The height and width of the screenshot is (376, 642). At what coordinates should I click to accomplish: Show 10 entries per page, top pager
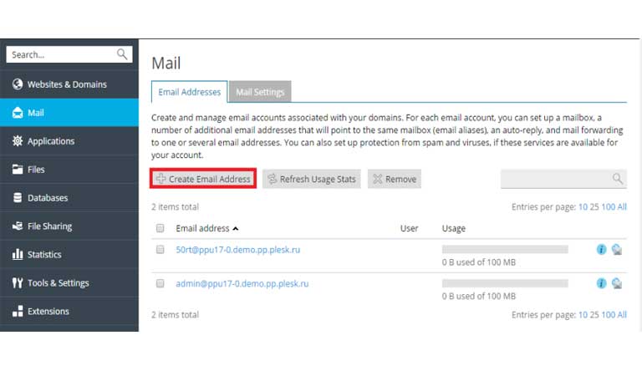[x=583, y=207]
